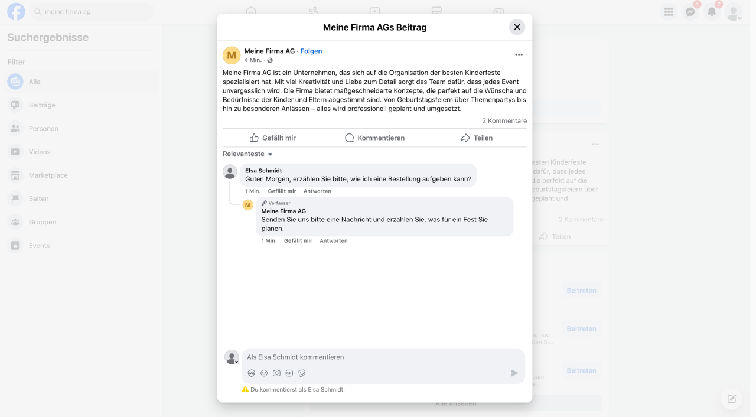This screenshot has width=756, height=417.
Task: Open the account profile menu avatar
Action: click(734, 12)
